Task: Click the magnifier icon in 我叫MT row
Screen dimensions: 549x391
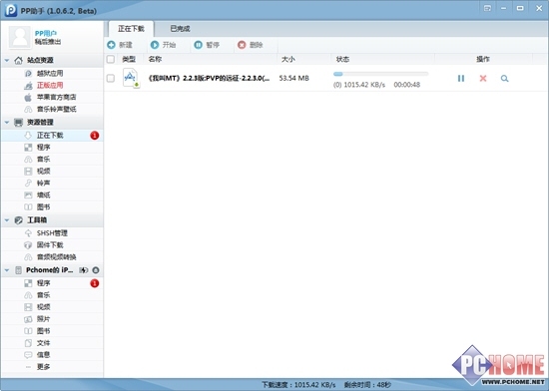Action: [x=504, y=79]
